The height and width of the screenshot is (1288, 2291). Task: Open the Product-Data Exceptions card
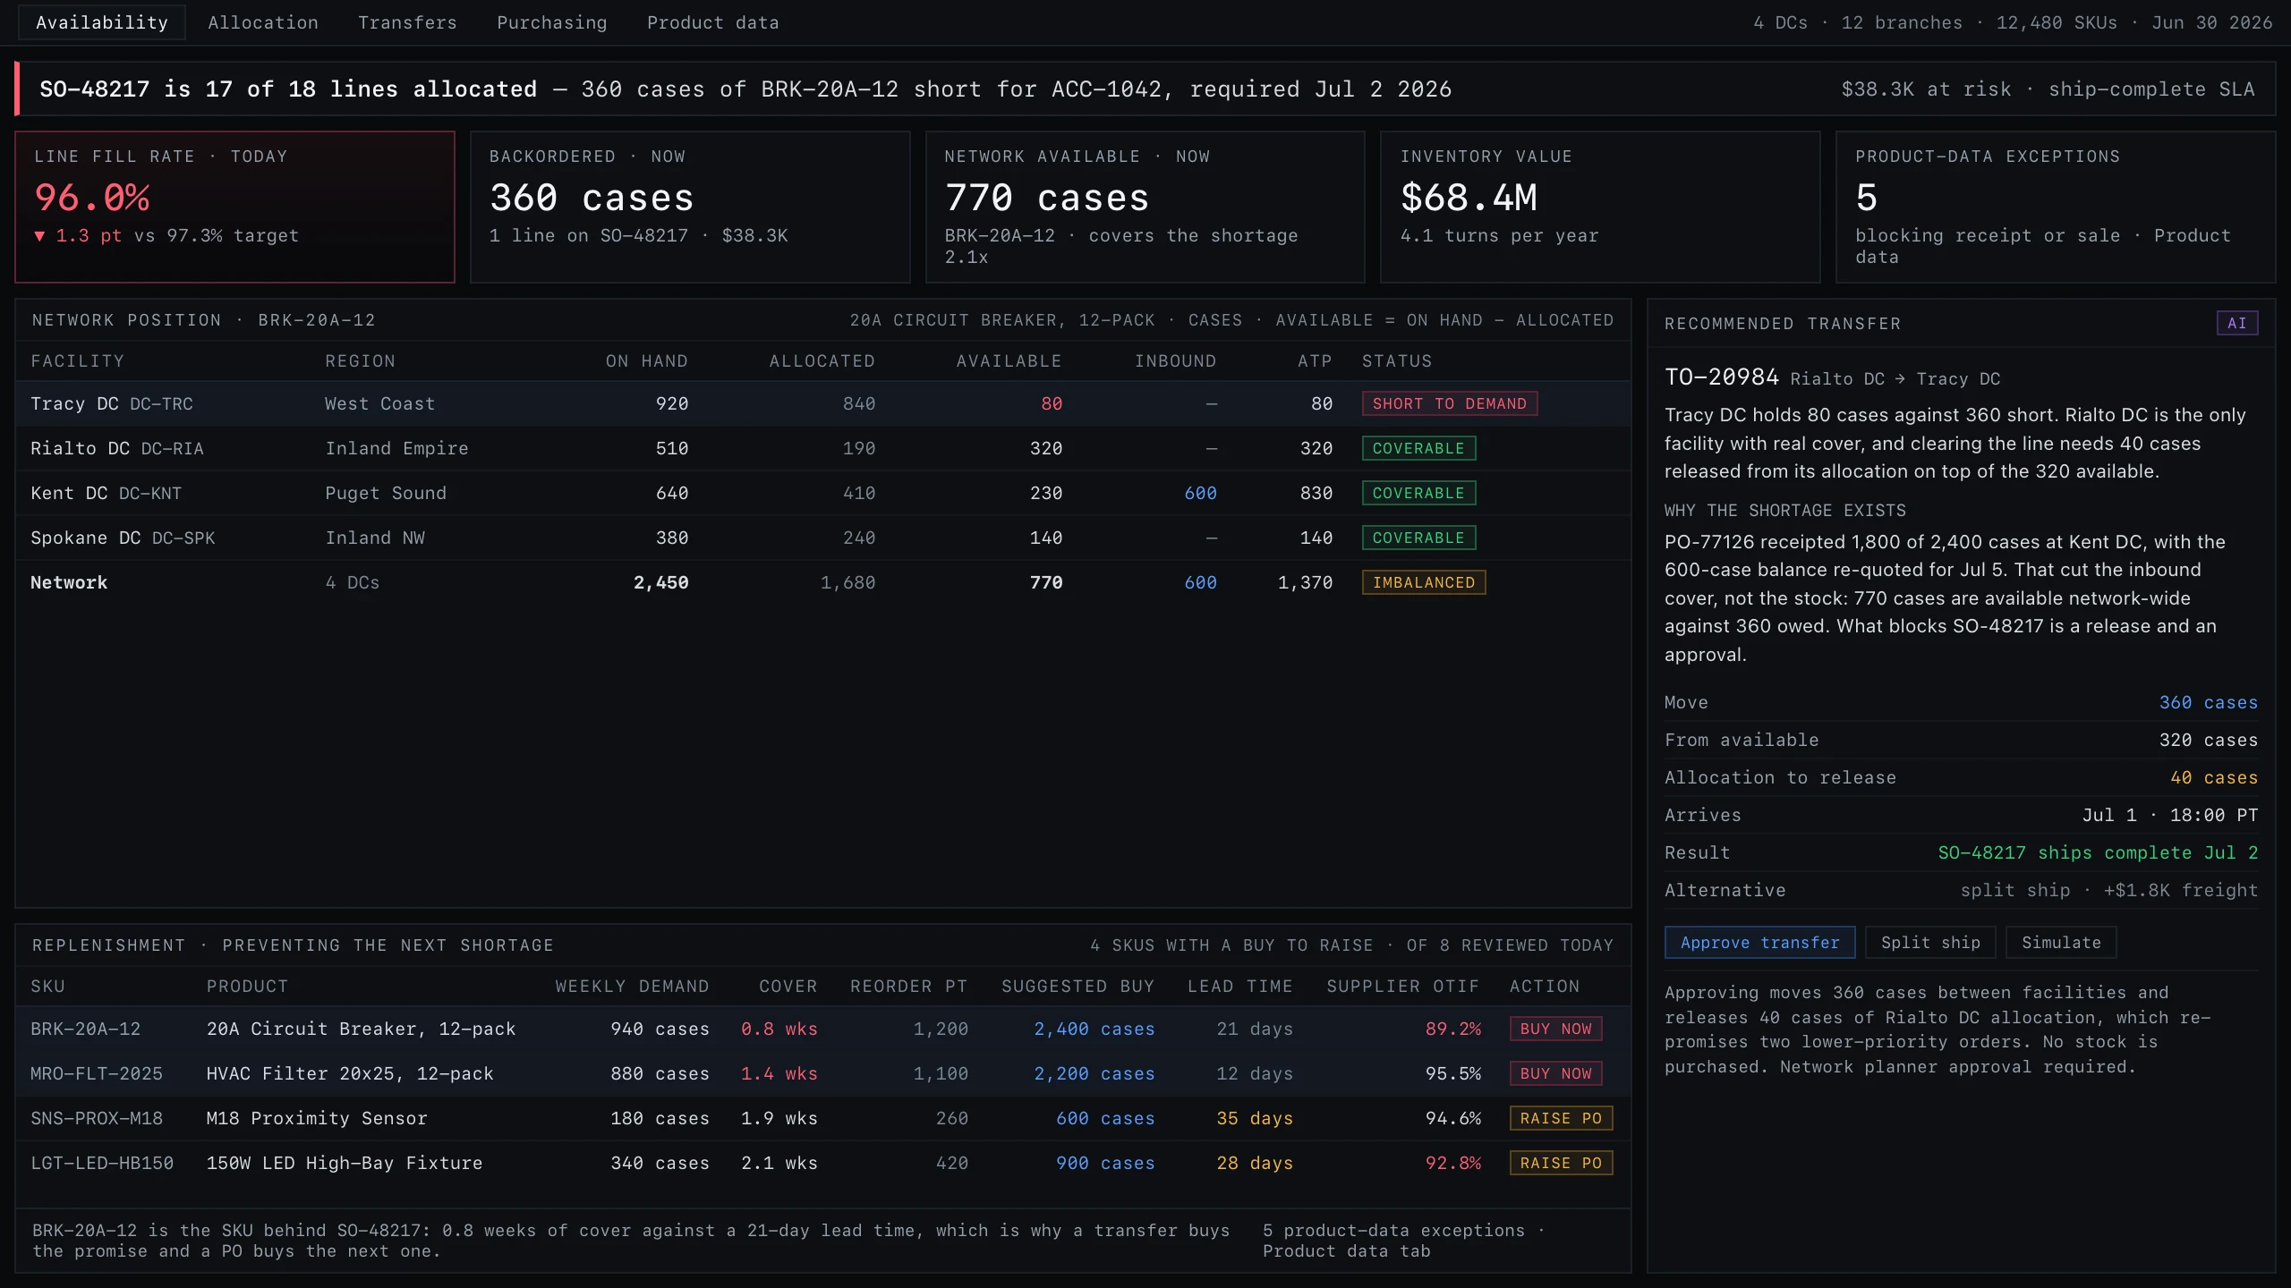(2055, 207)
